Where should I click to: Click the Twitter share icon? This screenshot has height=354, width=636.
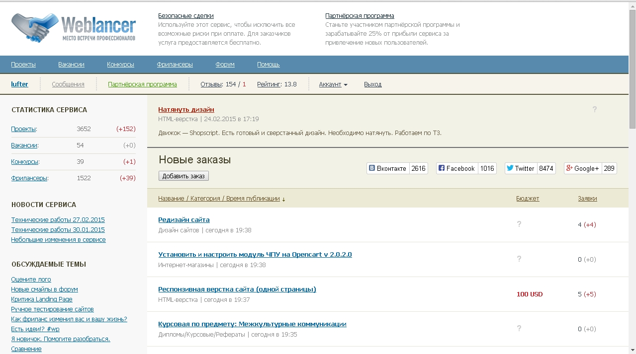click(x=510, y=168)
